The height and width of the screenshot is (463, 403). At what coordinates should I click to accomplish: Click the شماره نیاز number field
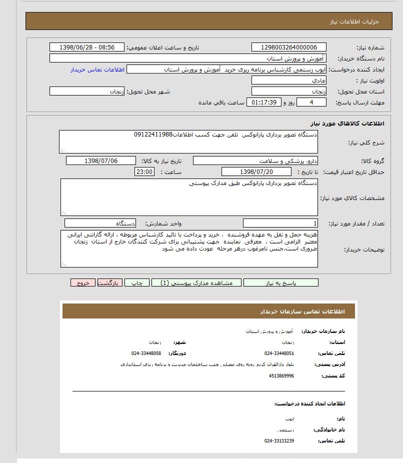click(288, 47)
